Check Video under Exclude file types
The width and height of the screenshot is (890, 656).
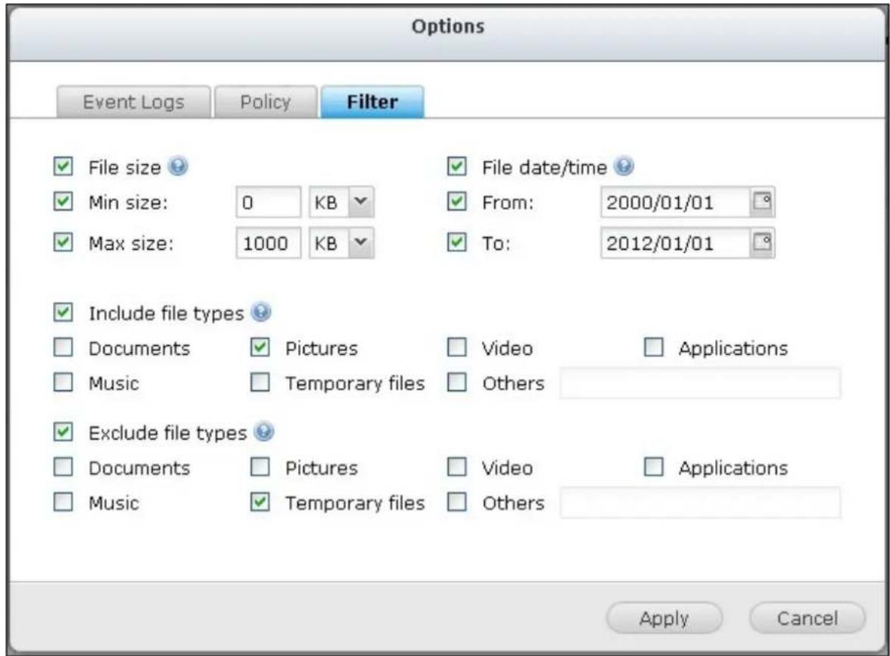pos(457,467)
